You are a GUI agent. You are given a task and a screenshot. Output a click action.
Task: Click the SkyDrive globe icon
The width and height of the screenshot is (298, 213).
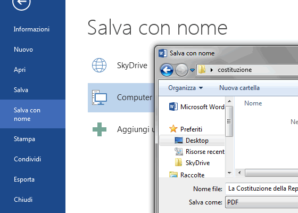99,65
